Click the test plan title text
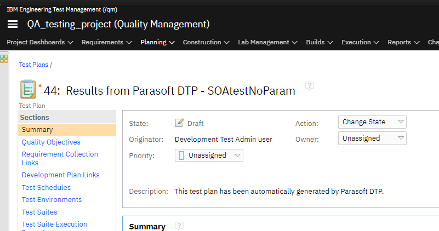439x231 pixels. pos(180,91)
